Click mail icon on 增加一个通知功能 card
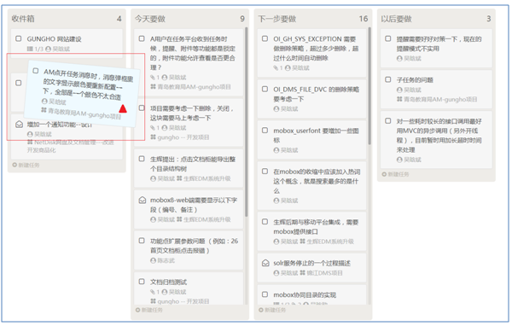The width and height of the screenshot is (512, 326). (x=19, y=125)
